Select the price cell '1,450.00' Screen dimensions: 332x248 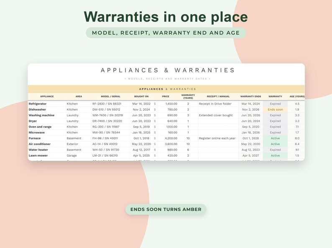click(x=171, y=104)
